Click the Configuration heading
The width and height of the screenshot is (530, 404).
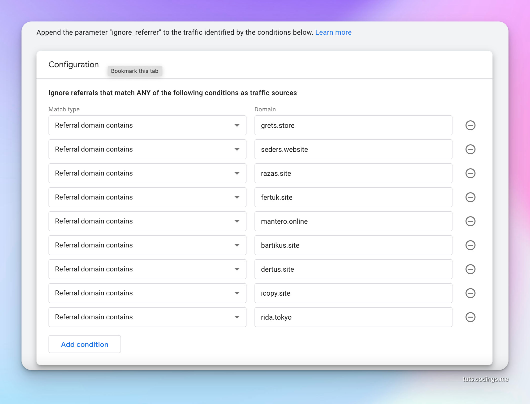pyautogui.click(x=73, y=65)
